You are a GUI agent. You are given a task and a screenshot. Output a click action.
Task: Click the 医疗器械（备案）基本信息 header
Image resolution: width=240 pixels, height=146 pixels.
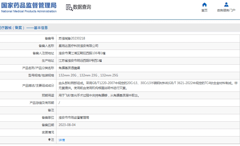24,28
